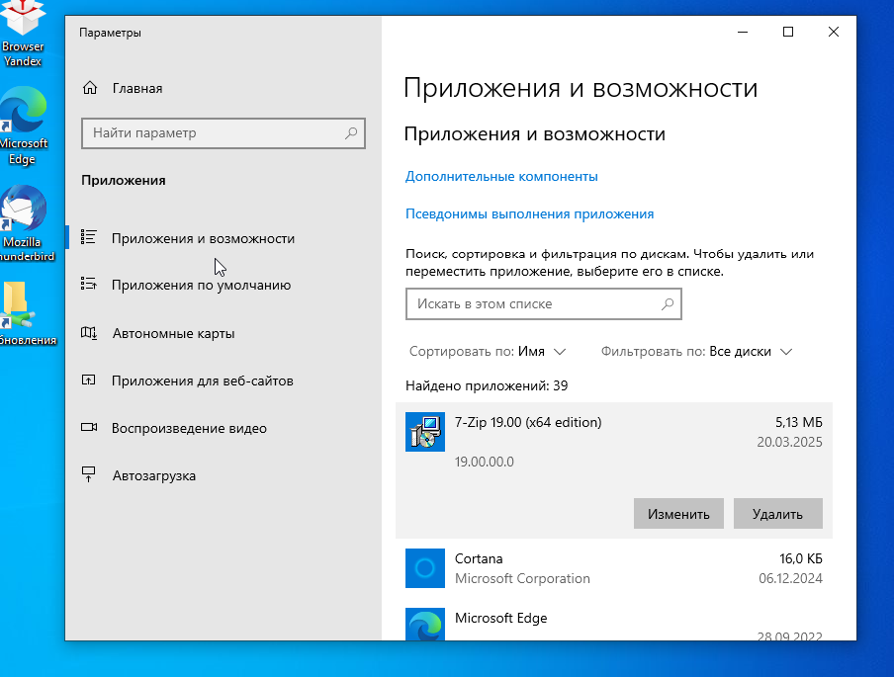Click the magnifier icon in Найти параметр
The width and height of the screenshot is (894, 677).
[351, 132]
